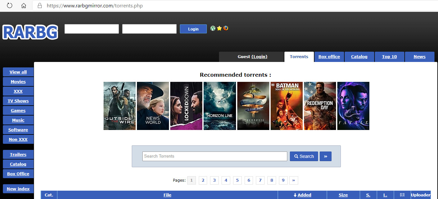Screen dimensions: 438x199
Task: Click the Firefox icon near Login
Action: 226,28
